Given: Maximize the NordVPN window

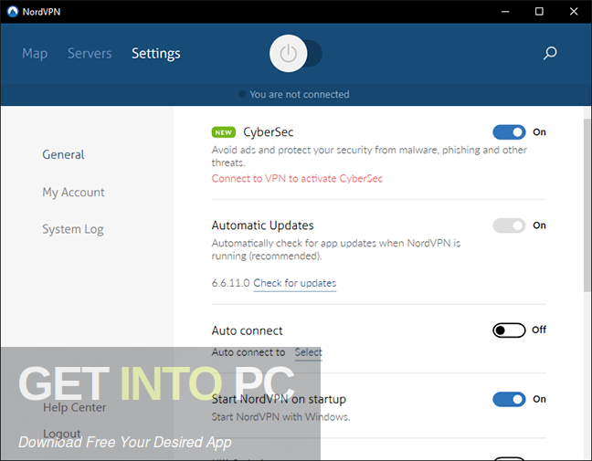Looking at the screenshot, I should pyautogui.click(x=539, y=11).
